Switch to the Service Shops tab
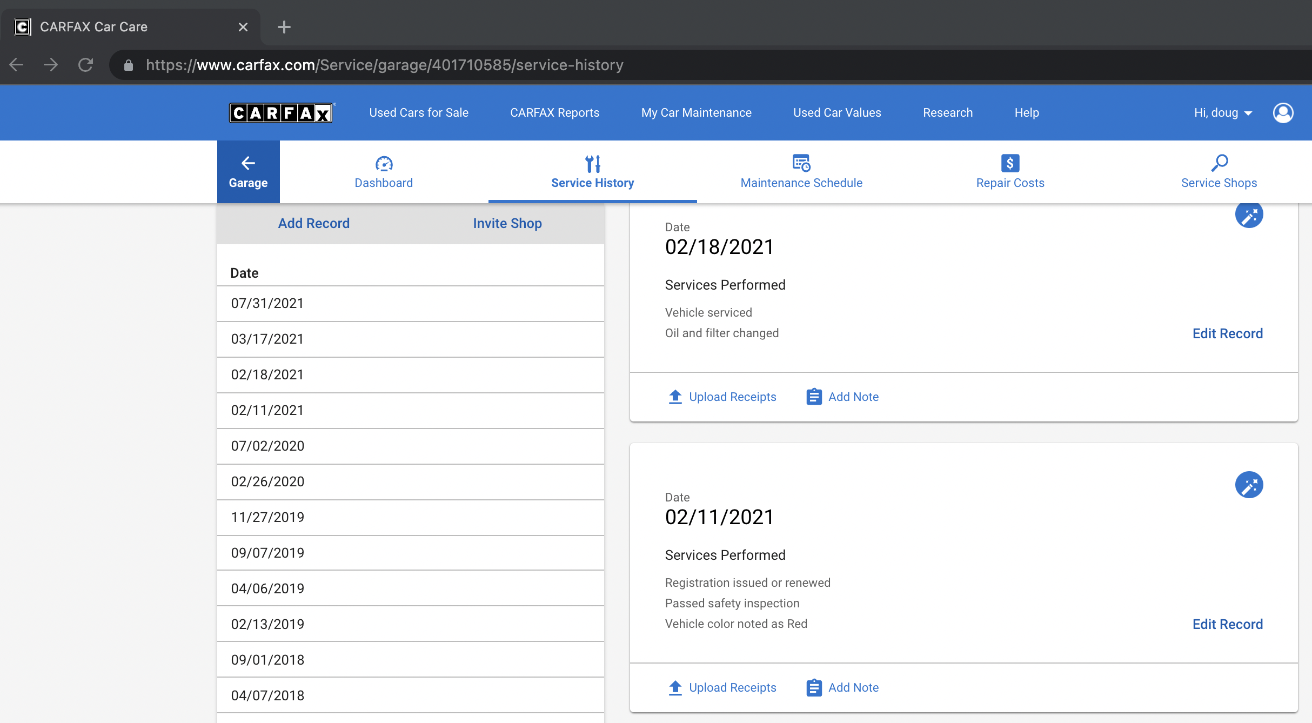 click(1219, 172)
